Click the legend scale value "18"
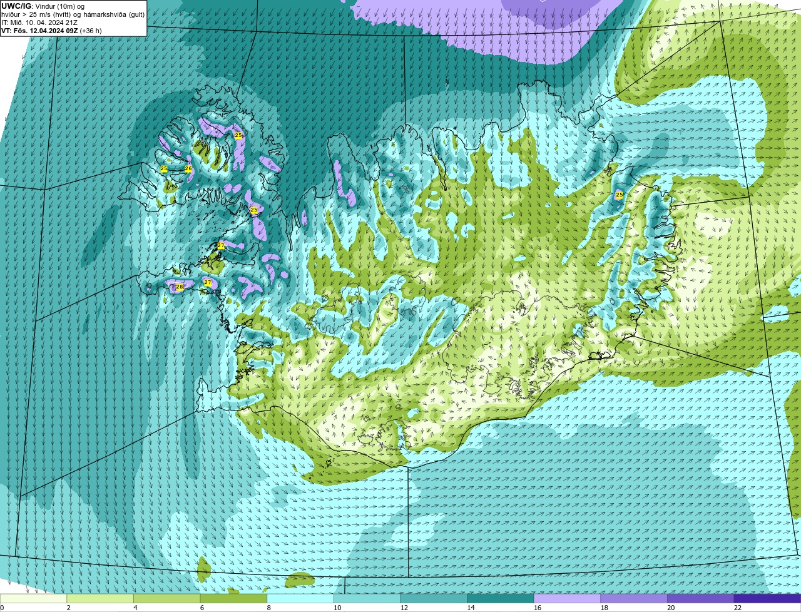 pyautogui.click(x=605, y=608)
